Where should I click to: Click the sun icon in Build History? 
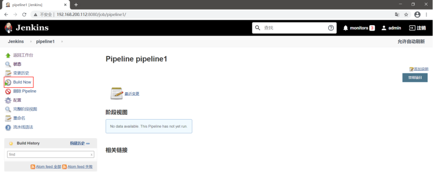11,143
